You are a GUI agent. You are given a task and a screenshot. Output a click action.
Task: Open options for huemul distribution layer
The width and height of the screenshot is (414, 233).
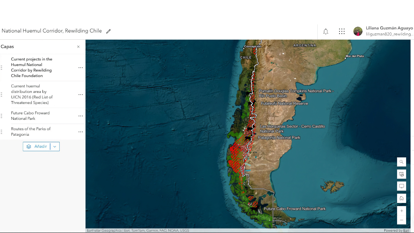(x=80, y=94)
